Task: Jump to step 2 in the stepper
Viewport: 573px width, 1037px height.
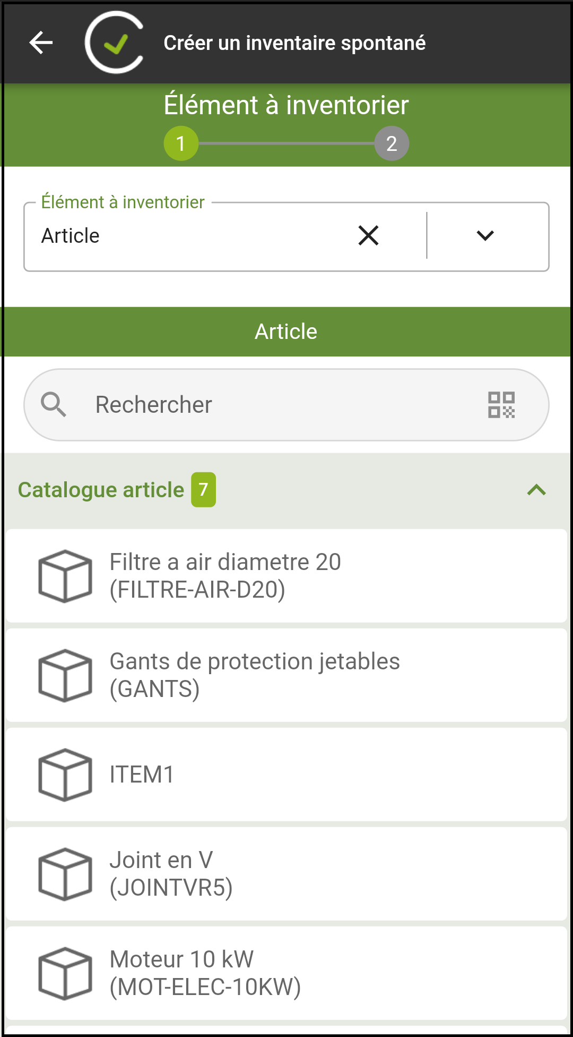Action: (392, 143)
